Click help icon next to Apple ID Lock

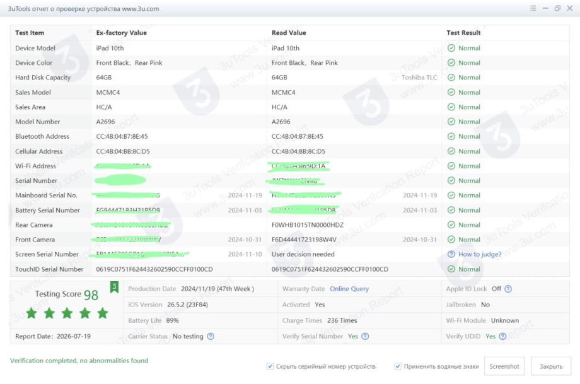[x=508, y=289]
